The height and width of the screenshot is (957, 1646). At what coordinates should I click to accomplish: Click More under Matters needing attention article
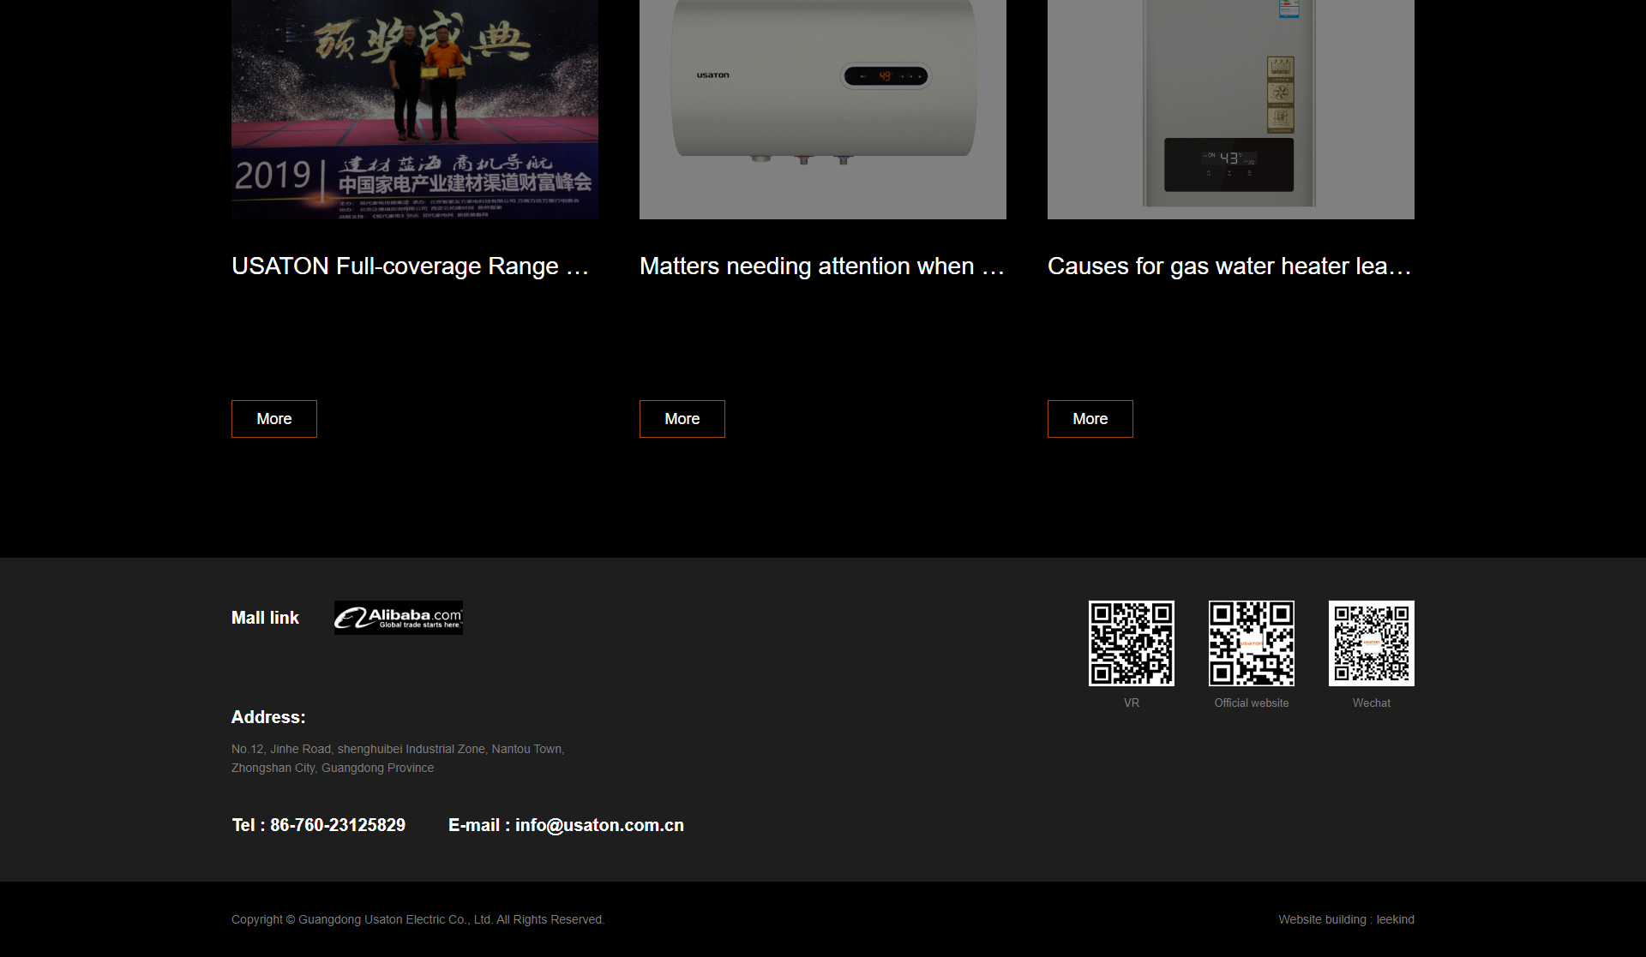(682, 419)
